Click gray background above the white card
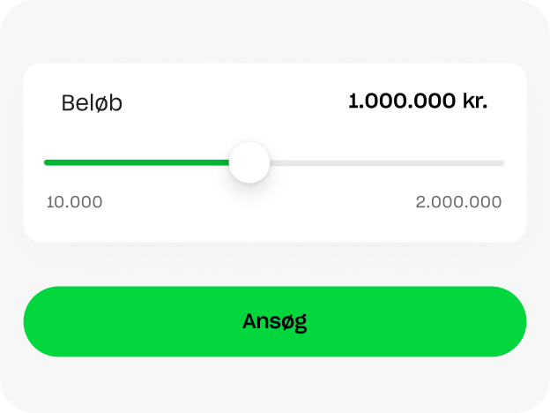Image resolution: width=550 pixels, height=413 pixels. point(275,32)
